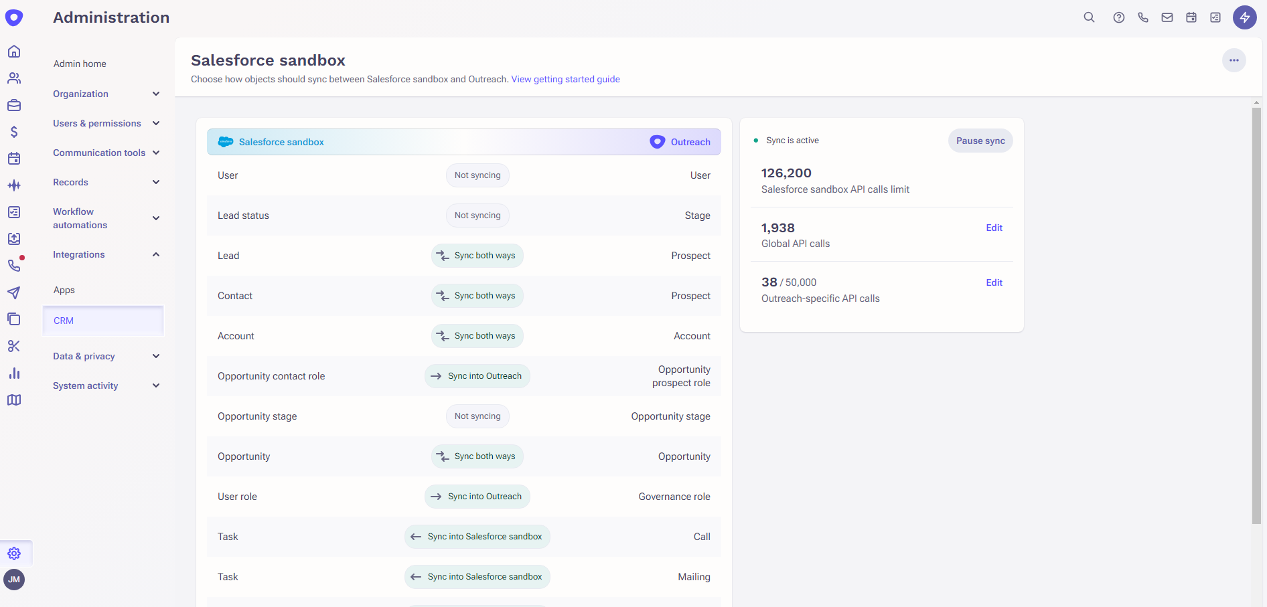Click Sync both ways in Opportunity row
Viewport: 1267px width, 607px height.
477,456
